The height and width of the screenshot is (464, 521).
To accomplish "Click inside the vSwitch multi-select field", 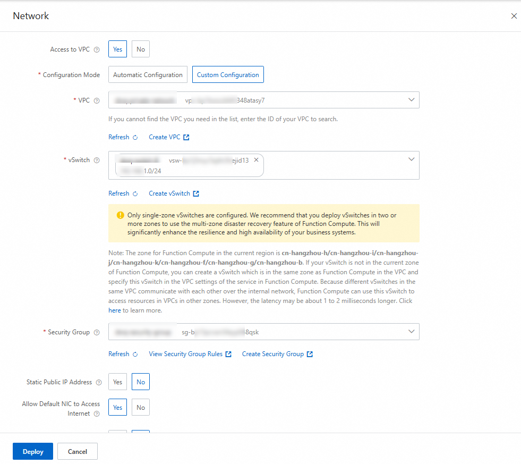I will point(264,165).
